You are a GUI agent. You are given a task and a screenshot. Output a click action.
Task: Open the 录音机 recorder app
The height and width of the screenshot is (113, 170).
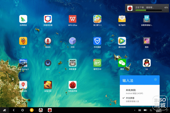click(x=48, y=41)
